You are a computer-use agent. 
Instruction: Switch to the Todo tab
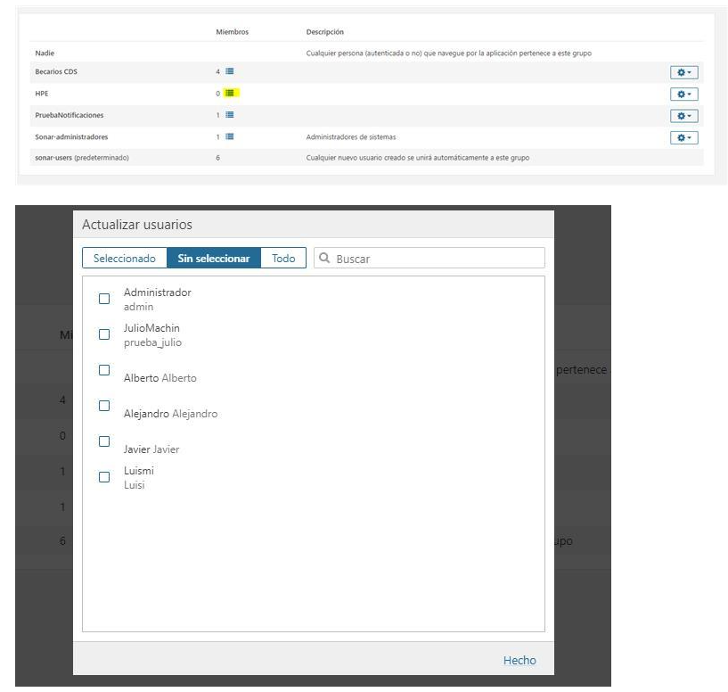click(283, 258)
